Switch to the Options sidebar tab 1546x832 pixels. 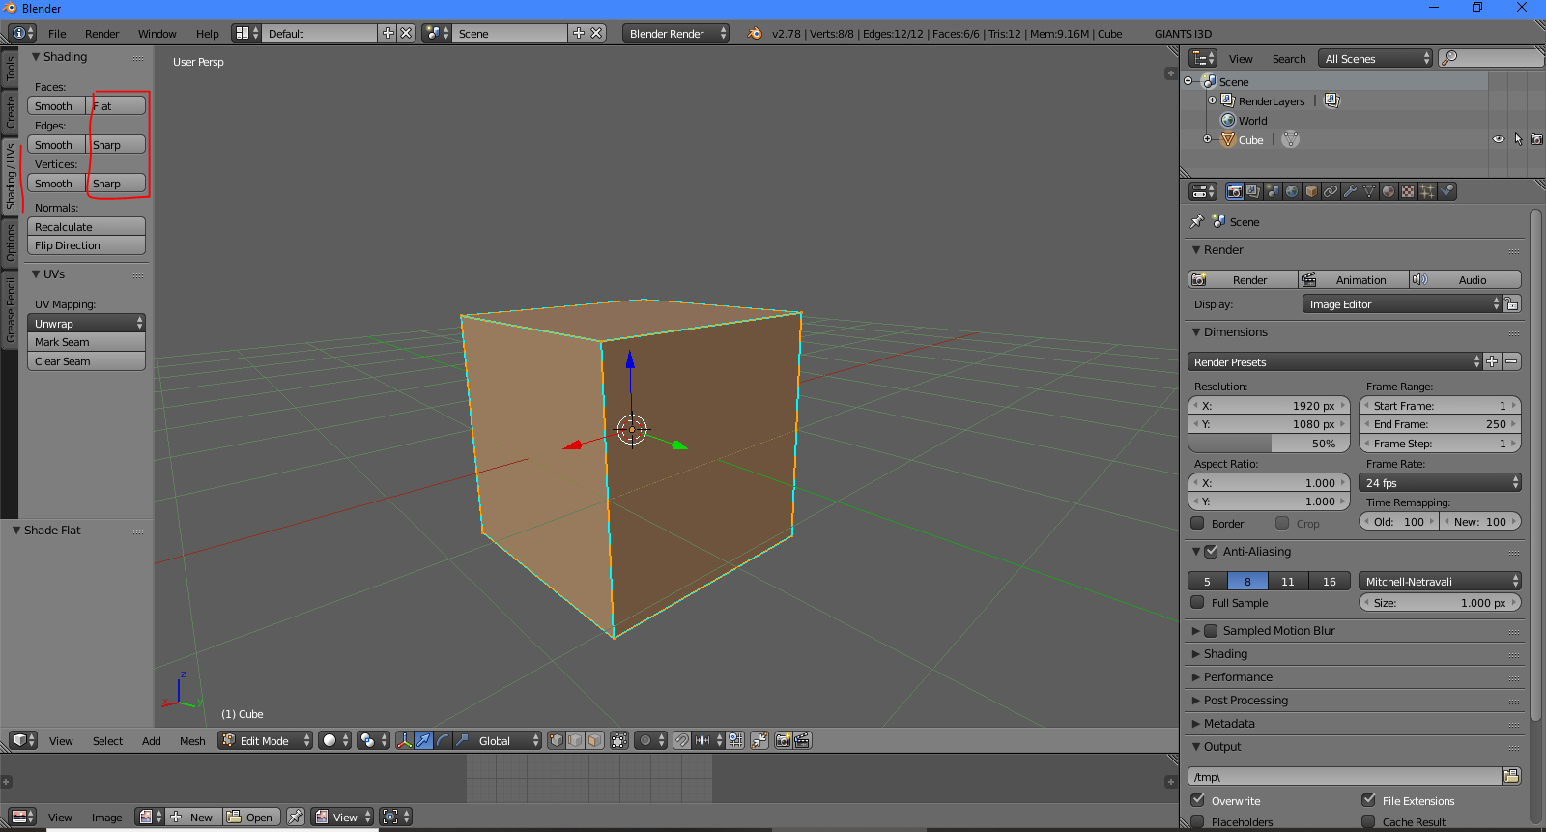coord(11,242)
